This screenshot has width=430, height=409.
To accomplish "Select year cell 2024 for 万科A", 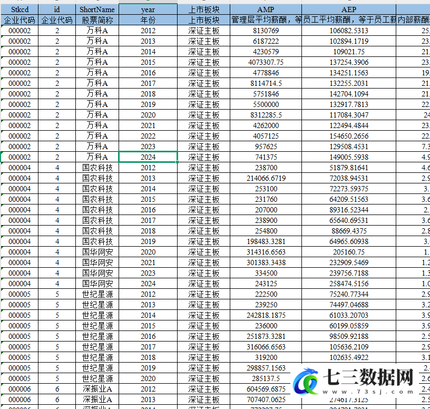I will [148, 157].
